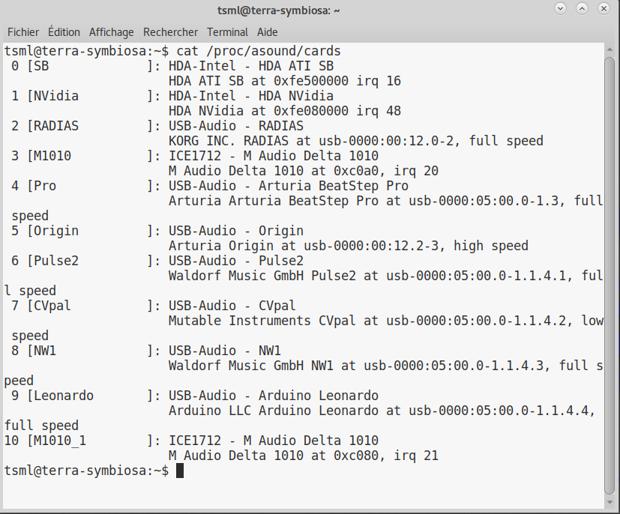Open the Fichier menu
The width and height of the screenshot is (620, 514).
(x=23, y=32)
